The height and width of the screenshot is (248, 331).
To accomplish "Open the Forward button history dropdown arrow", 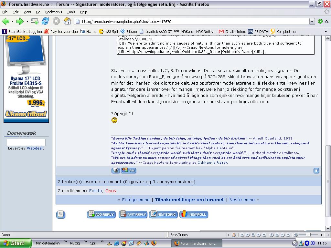I will click(27, 22).
